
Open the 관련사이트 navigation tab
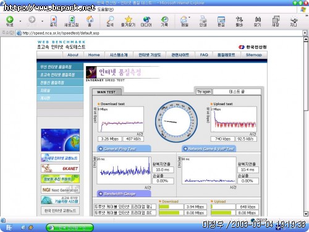coord(180,55)
